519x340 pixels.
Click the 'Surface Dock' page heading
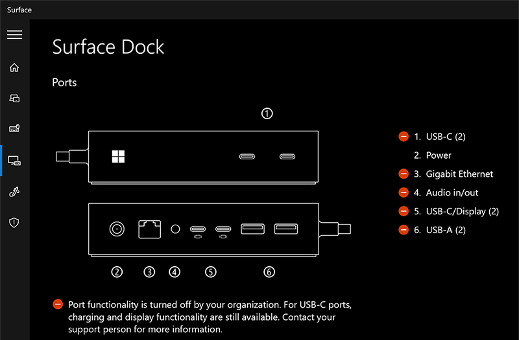click(x=108, y=47)
